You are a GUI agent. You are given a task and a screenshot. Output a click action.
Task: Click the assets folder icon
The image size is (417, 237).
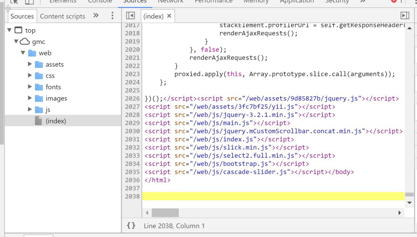[x=39, y=64]
